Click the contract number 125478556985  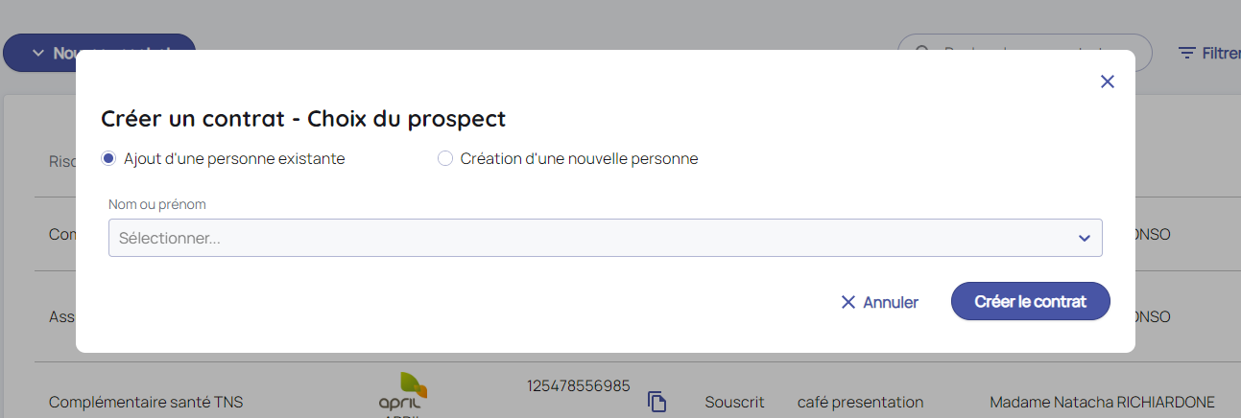[578, 385]
